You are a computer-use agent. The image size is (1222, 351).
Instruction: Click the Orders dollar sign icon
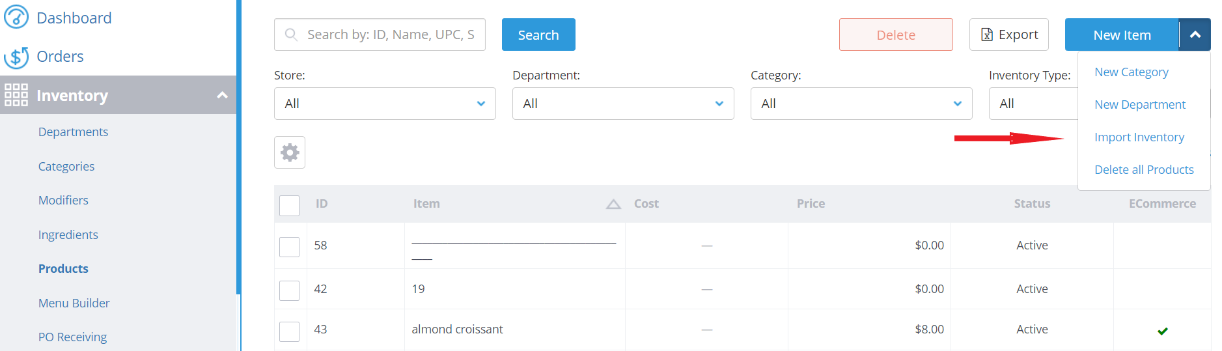pos(16,57)
